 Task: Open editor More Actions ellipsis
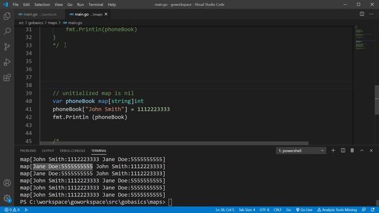tap(371, 14)
